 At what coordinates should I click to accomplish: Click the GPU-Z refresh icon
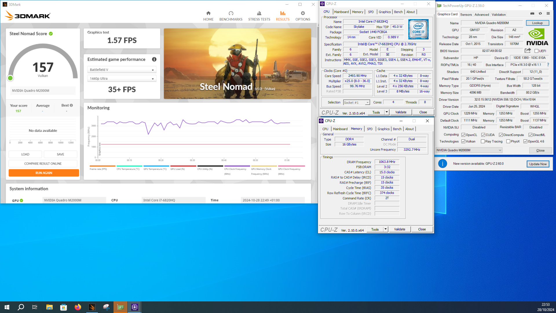(x=540, y=14)
